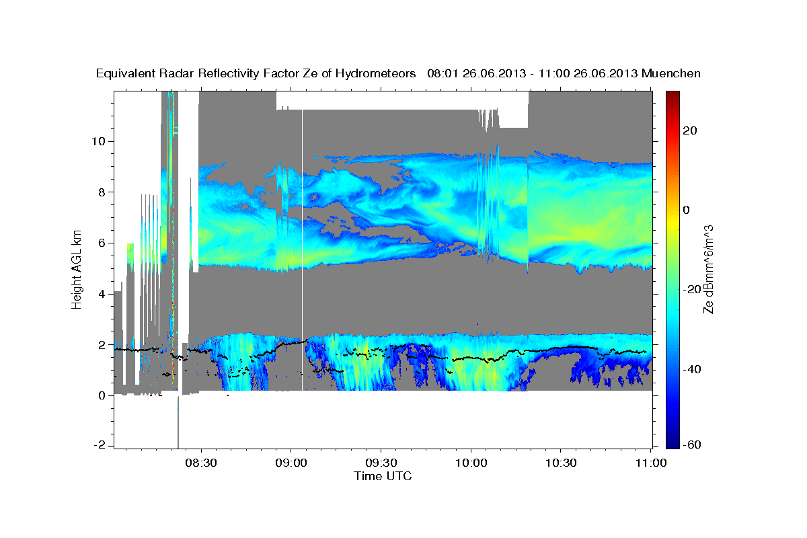Click the 'Height AGL km' y-axis label

(x=77, y=269)
